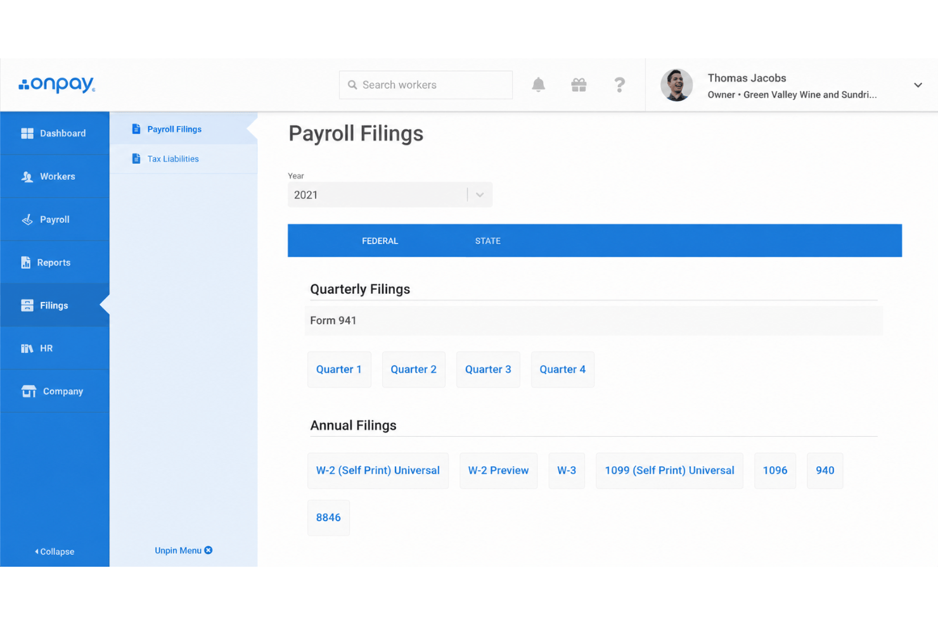Click the Unpin Menu X icon

click(x=209, y=550)
